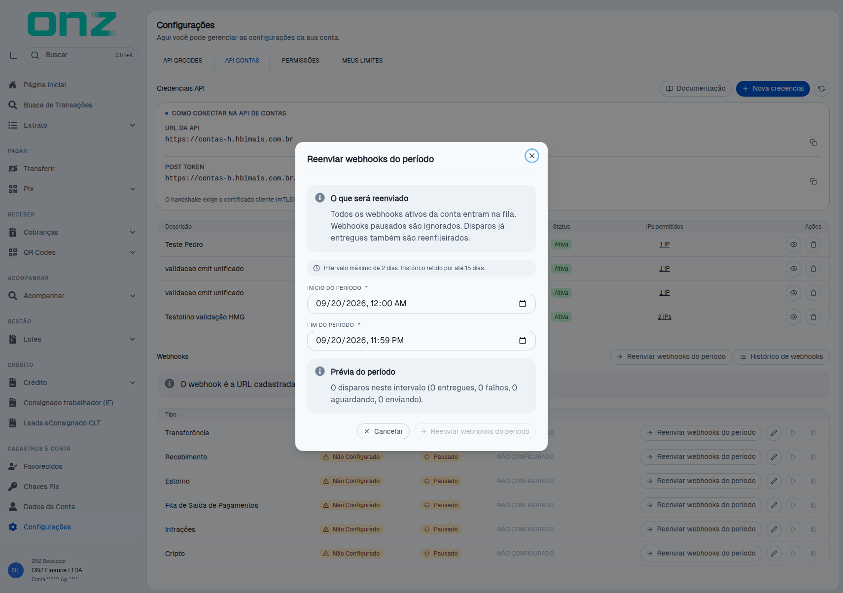Edit the Transferência webhook
The height and width of the screenshot is (593, 843).
pos(774,433)
